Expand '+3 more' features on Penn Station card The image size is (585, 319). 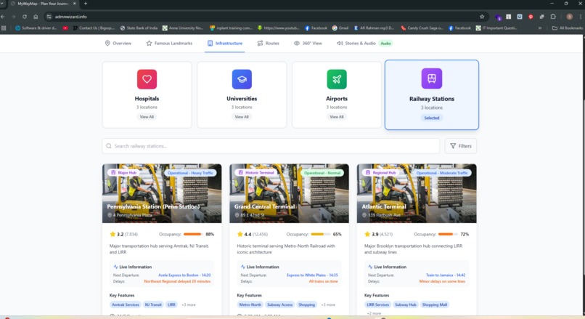coord(189,304)
